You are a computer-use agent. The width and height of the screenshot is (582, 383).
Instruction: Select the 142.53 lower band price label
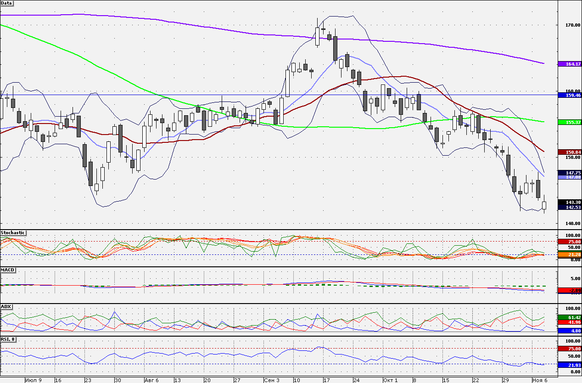(570, 208)
